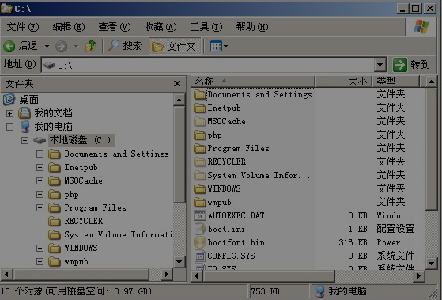Expand WINDOWS node in the tree
The image size is (442, 300).
coord(40,248)
